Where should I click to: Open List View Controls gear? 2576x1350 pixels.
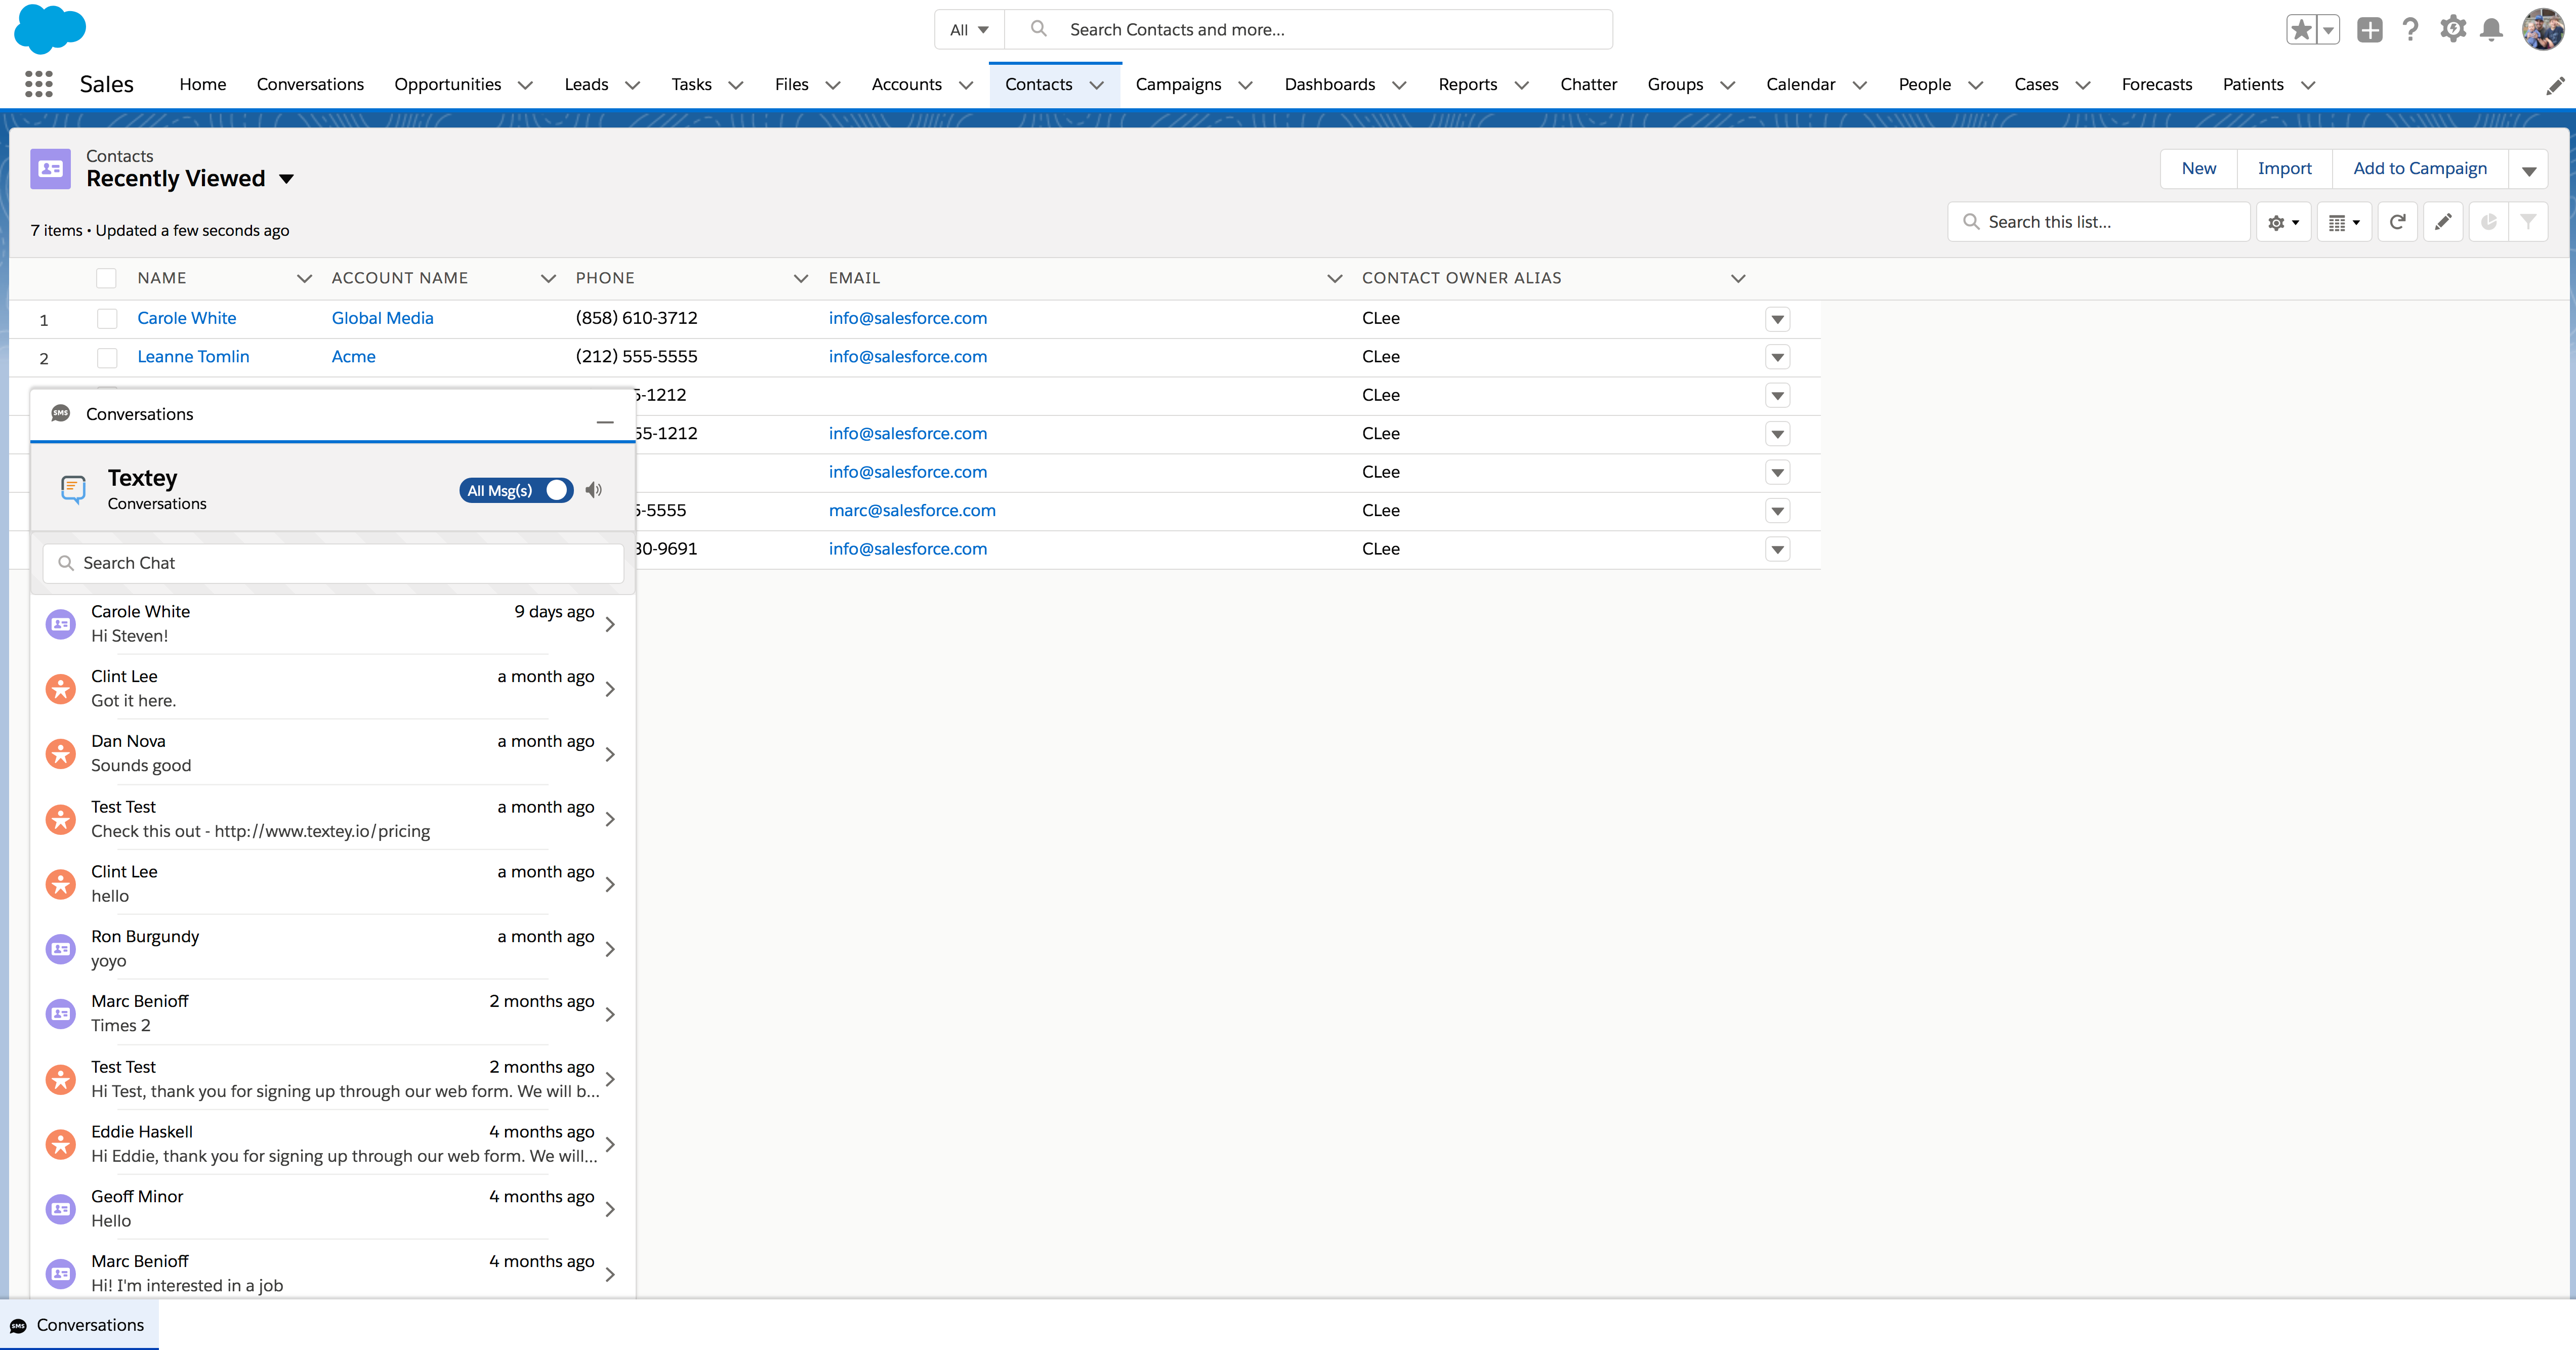pyautogui.click(x=2283, y=222)
